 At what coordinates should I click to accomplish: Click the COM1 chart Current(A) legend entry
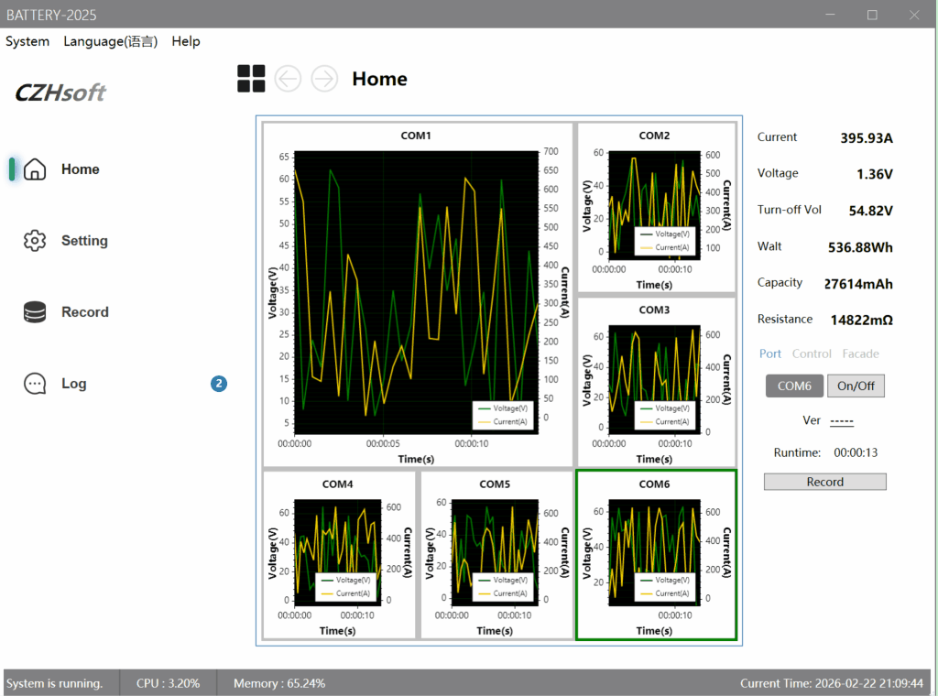point(501,421)
